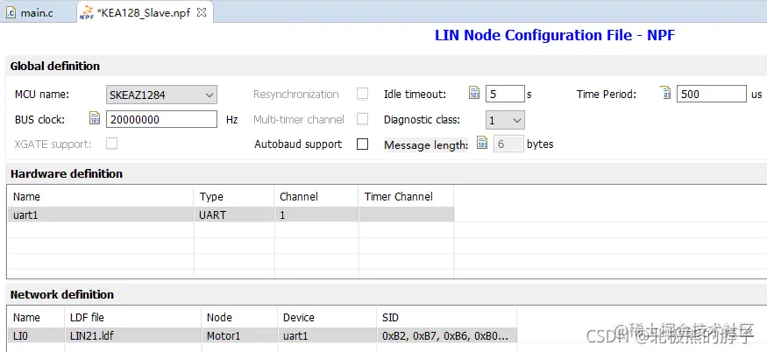Click the numeric icon beside BUS clock

click(95, 119)
